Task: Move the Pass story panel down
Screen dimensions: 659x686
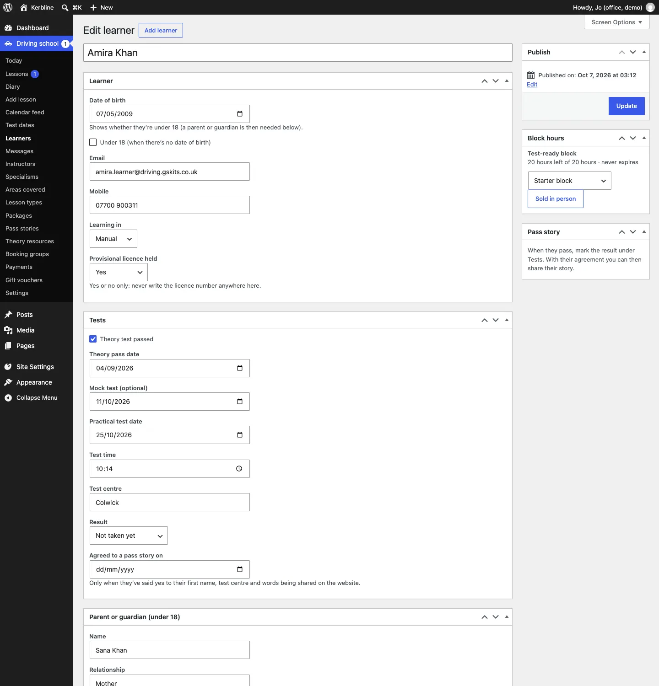Action: click(x=633, y=232)
